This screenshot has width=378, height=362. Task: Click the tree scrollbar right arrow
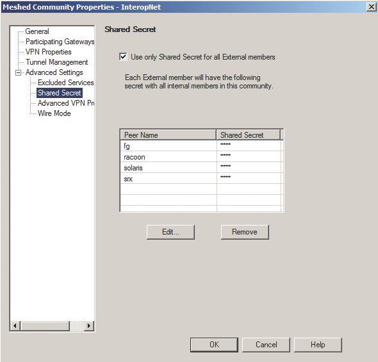point(89,326)
